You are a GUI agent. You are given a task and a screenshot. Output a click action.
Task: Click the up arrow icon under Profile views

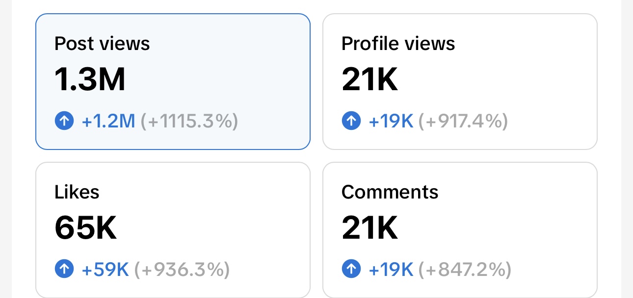(351, 121)
